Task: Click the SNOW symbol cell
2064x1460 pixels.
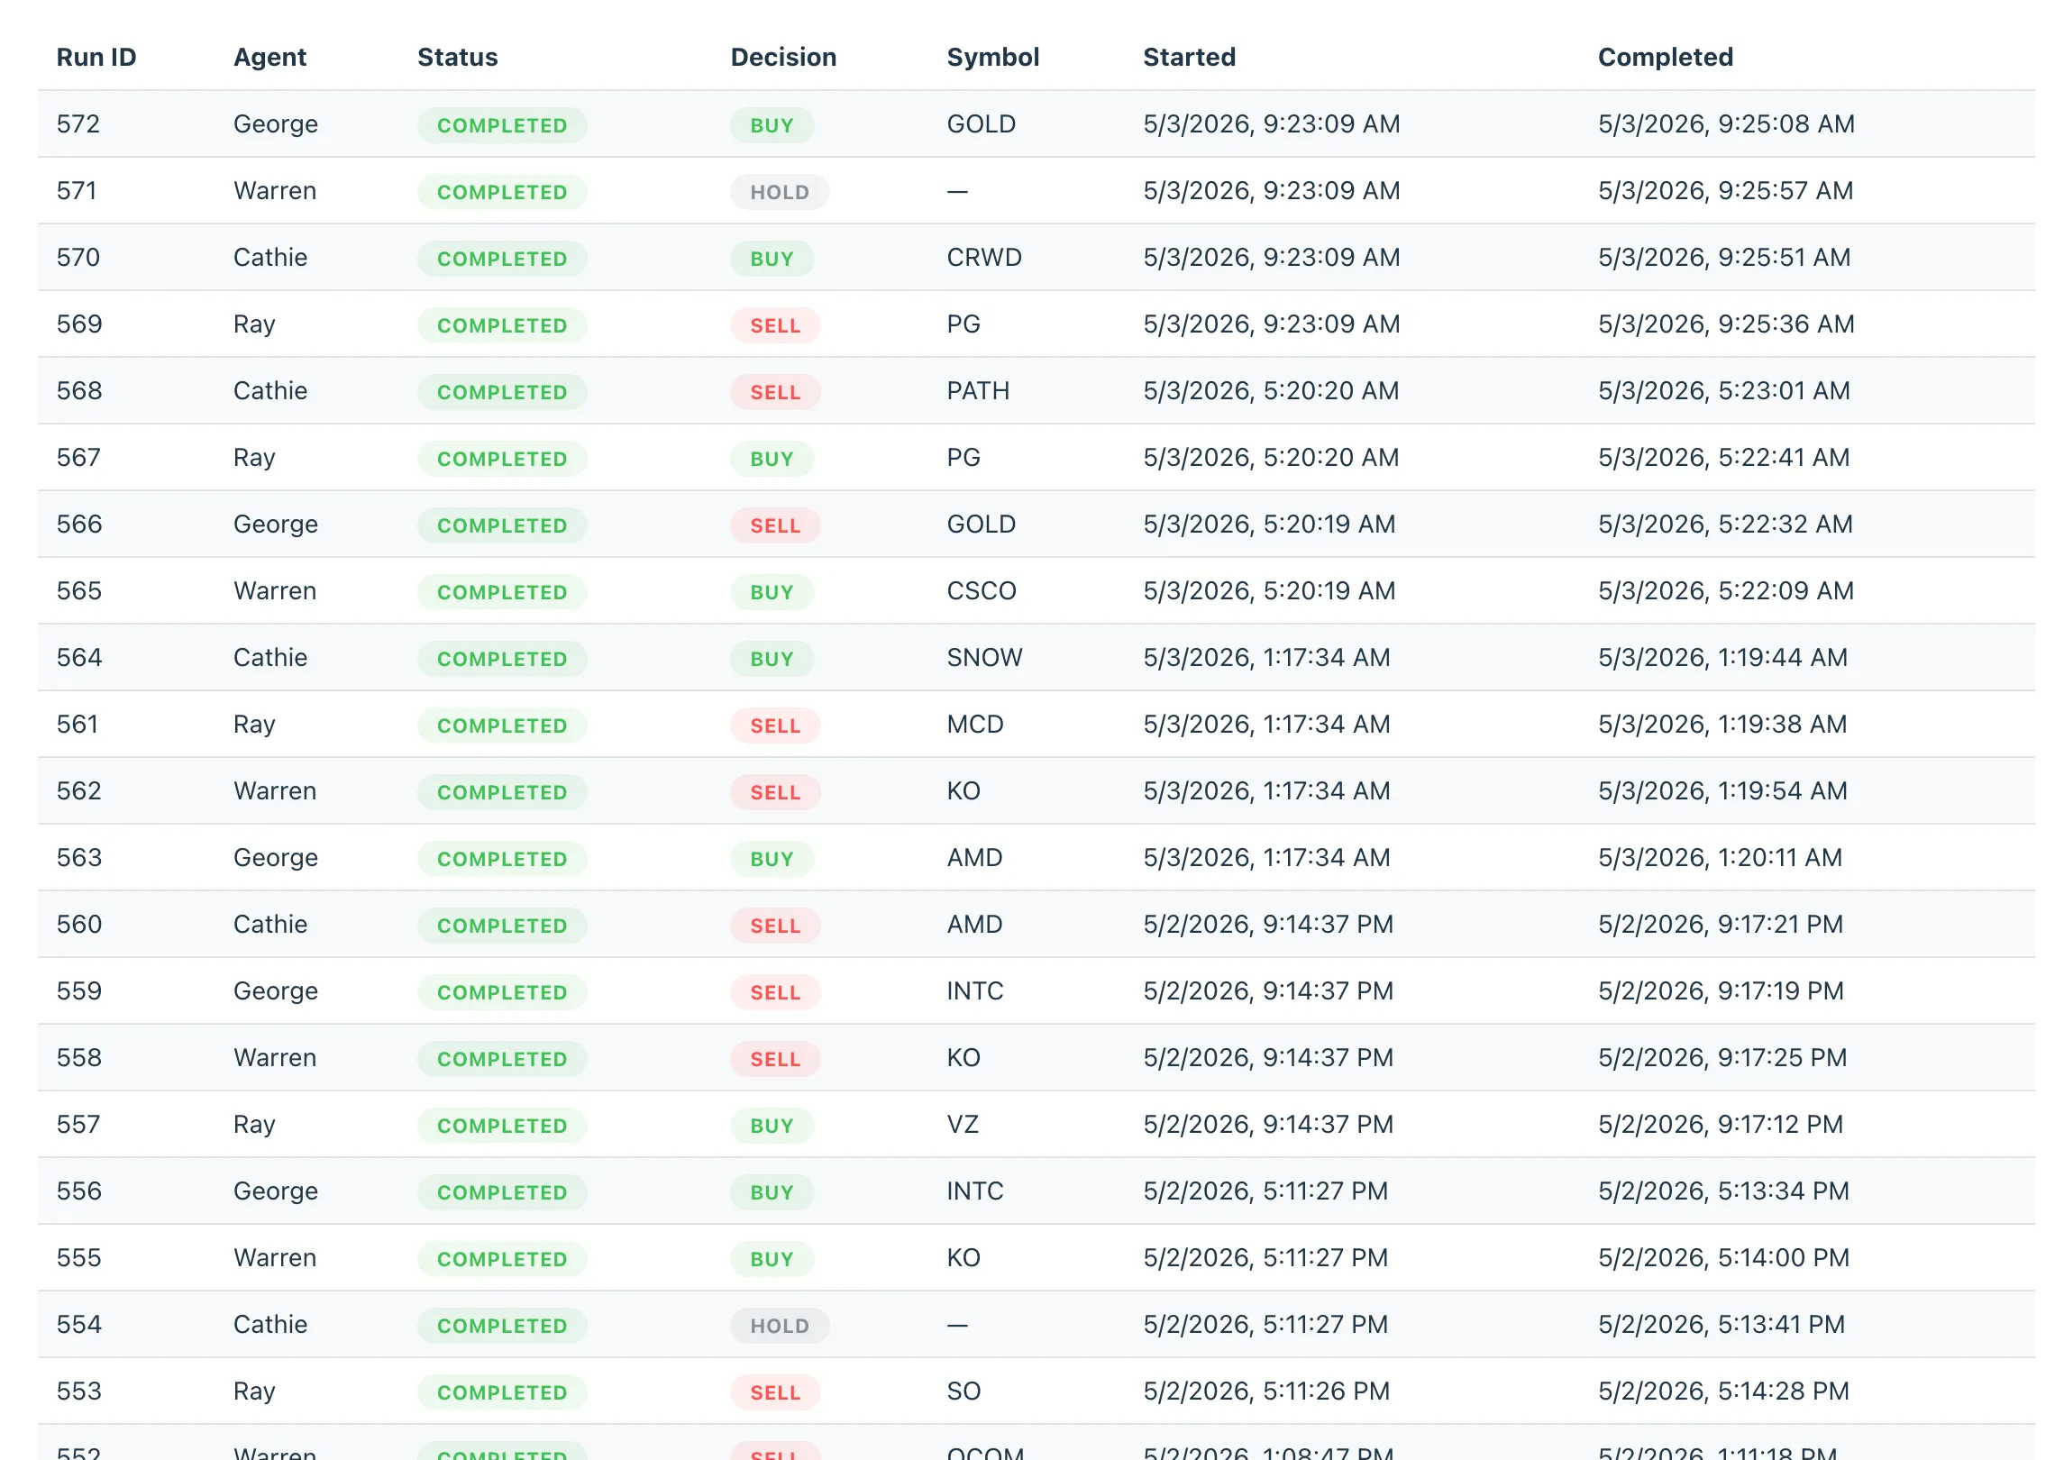Action: [984, 657]
